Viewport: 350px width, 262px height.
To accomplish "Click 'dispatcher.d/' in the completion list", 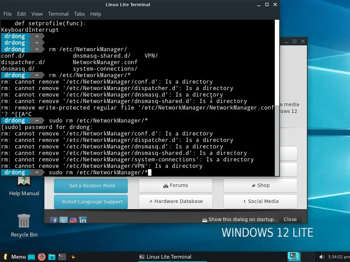I will (23, 62).
